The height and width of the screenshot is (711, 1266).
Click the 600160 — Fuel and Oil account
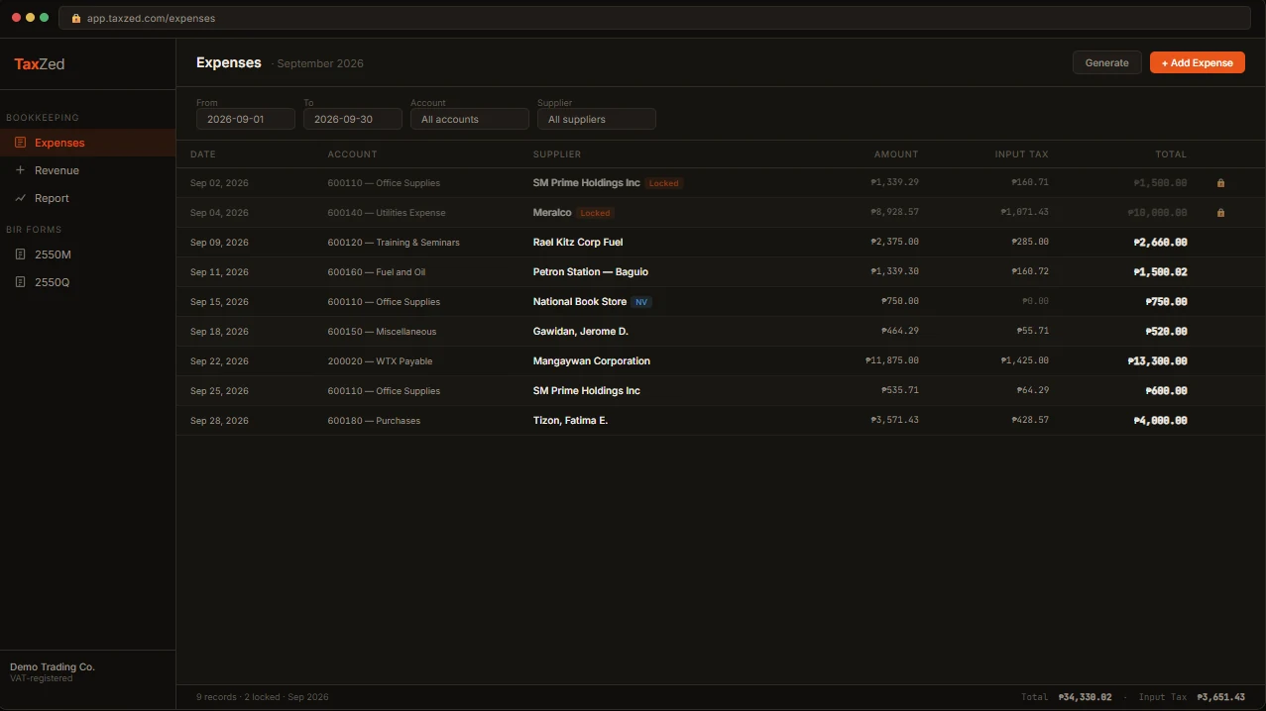click(x=377, y=272)
